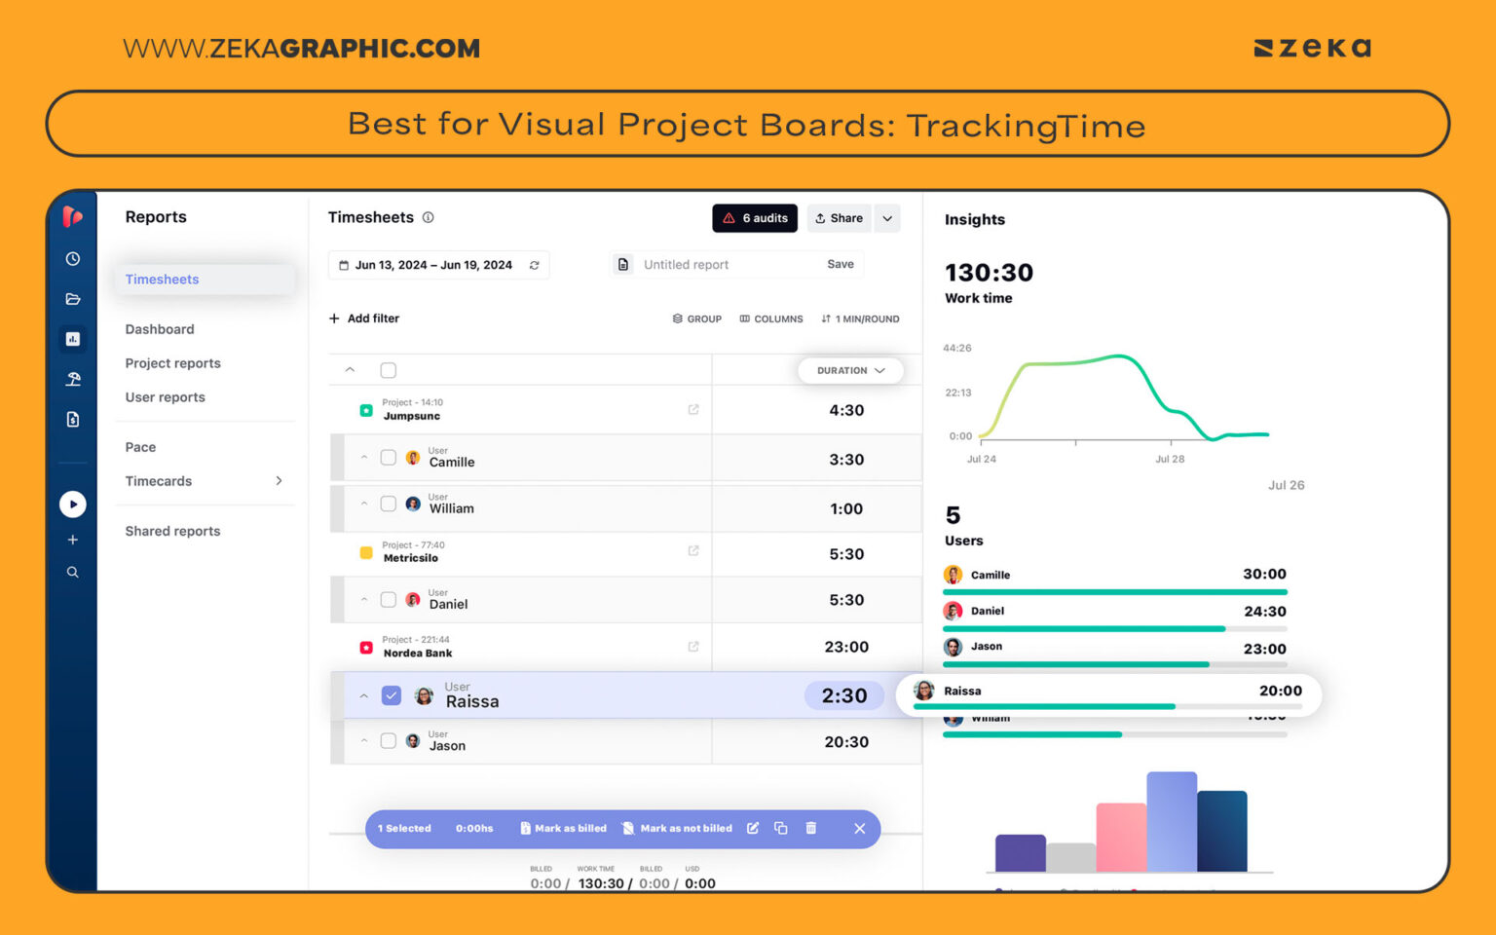
Task: Open Shared reports in the Reports panel
Action: 172,531
